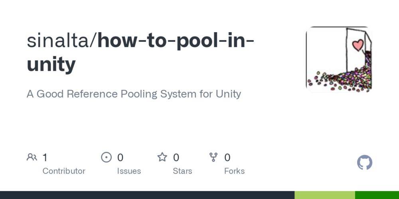Click the contributors people icon
This screenshot has width=399, height=199.
click(x=32, y=157)
